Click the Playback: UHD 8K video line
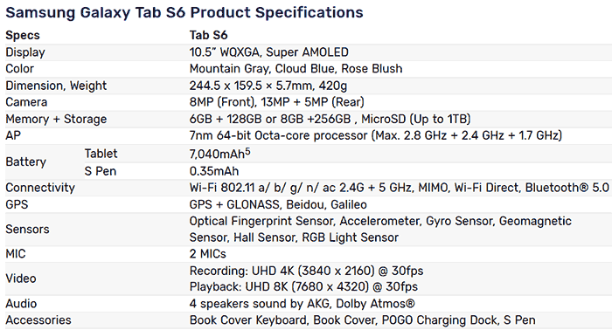The width and height of the screenshot is (612, 330). click(x=303, y=287)
